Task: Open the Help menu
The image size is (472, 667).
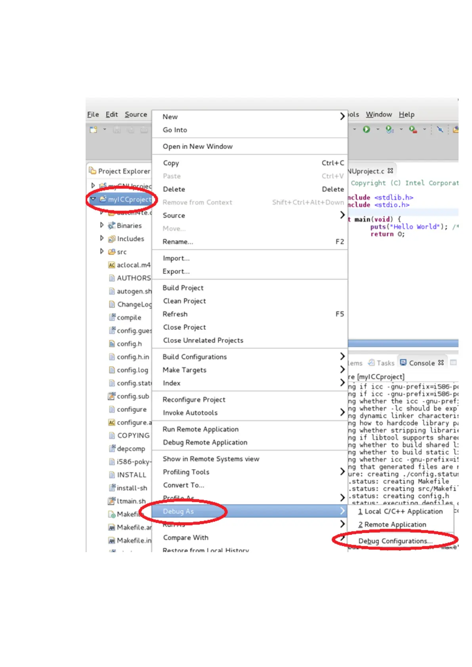Action: pos(407,114)
